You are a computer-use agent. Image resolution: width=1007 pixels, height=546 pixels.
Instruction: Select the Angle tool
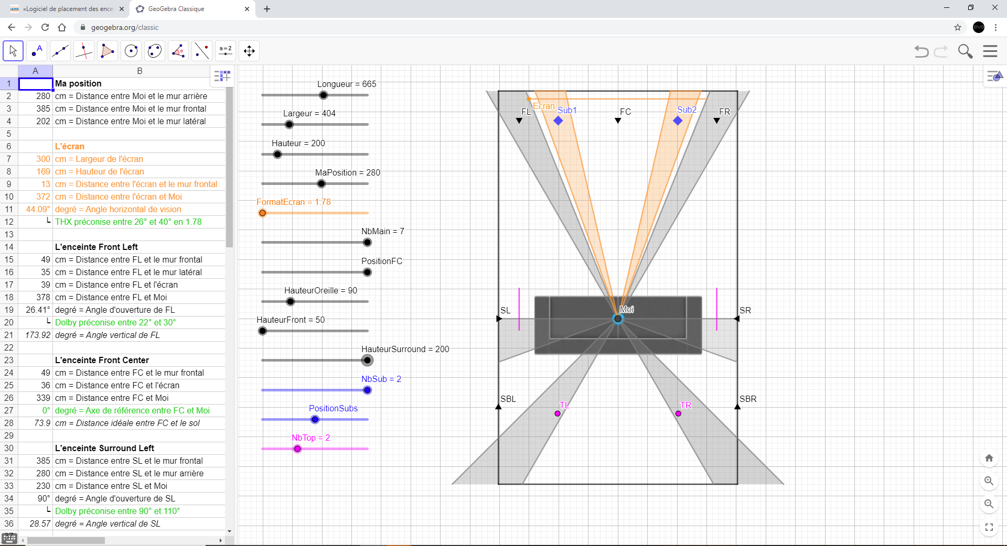178,51
